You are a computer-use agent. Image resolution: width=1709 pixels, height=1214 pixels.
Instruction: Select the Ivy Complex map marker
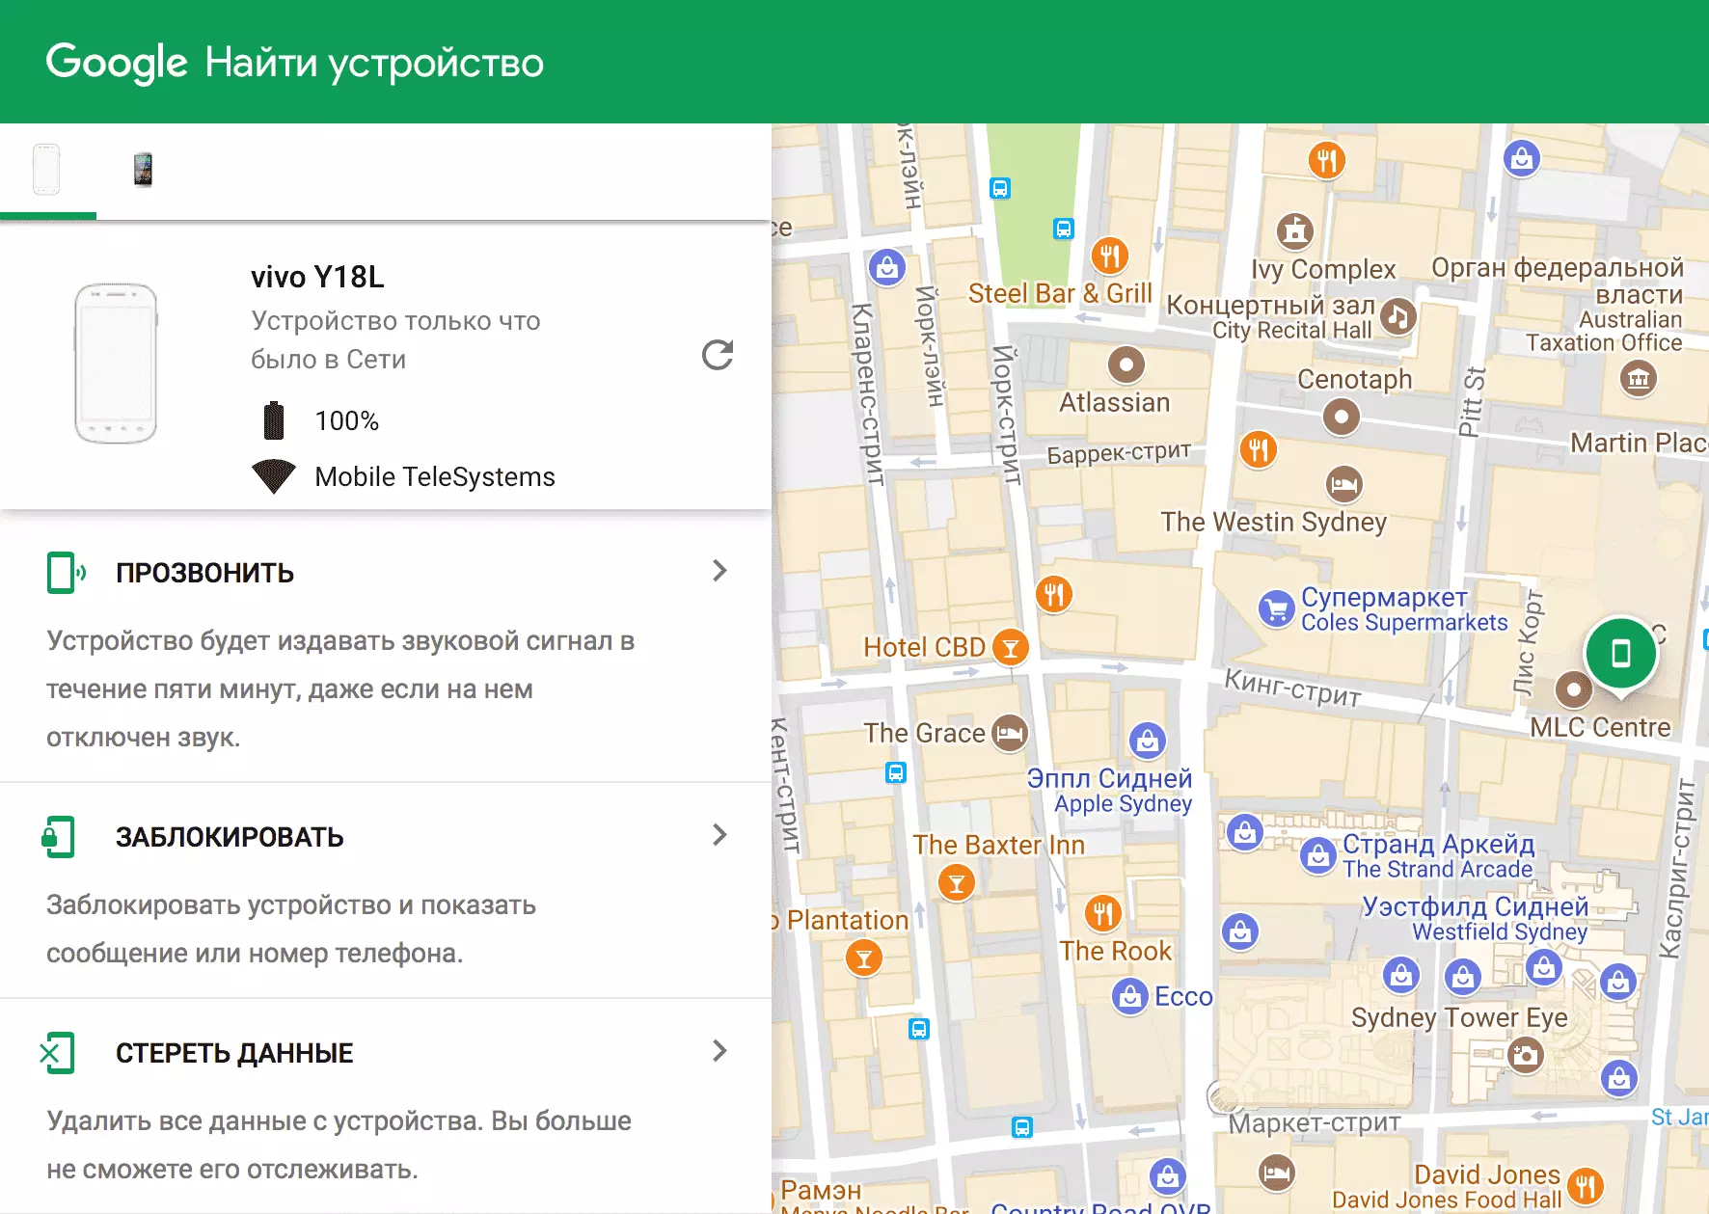(x=1295, y=231)
